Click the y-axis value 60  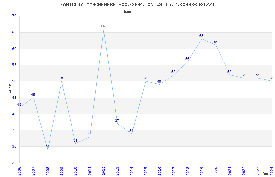(x=14, y=49)
